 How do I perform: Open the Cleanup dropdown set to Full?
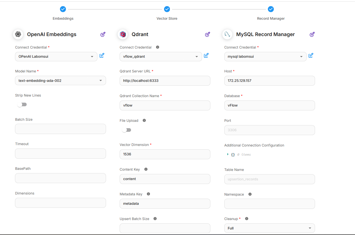(269, 228)
